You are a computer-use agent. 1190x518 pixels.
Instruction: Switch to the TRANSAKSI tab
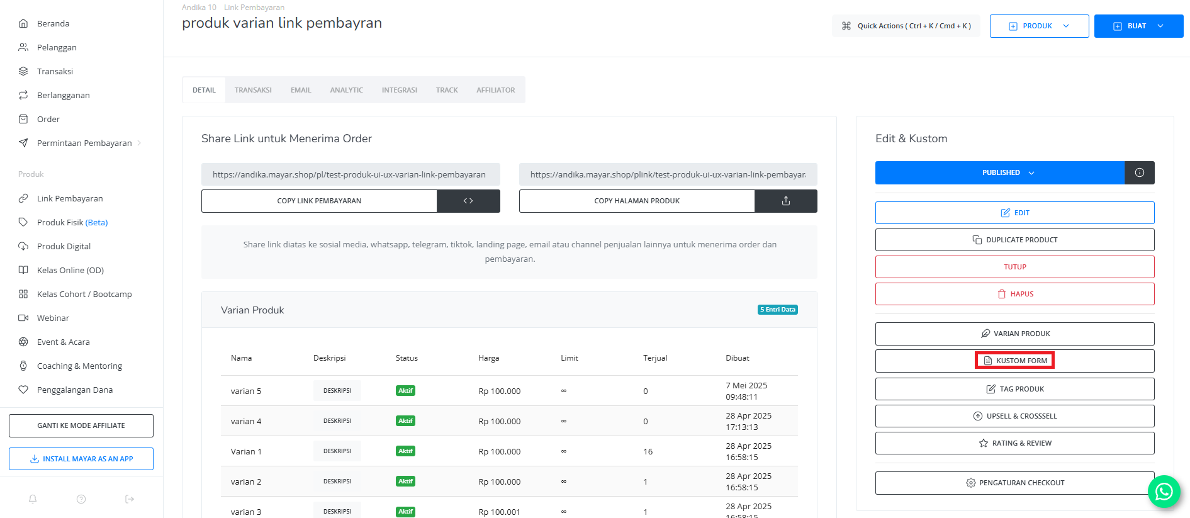point(253,90)
